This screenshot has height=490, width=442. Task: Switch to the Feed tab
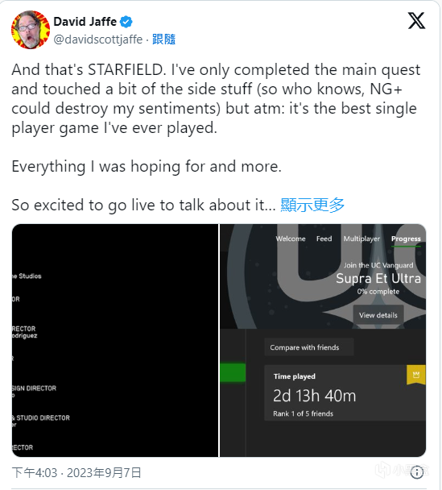tap(324, 239)
